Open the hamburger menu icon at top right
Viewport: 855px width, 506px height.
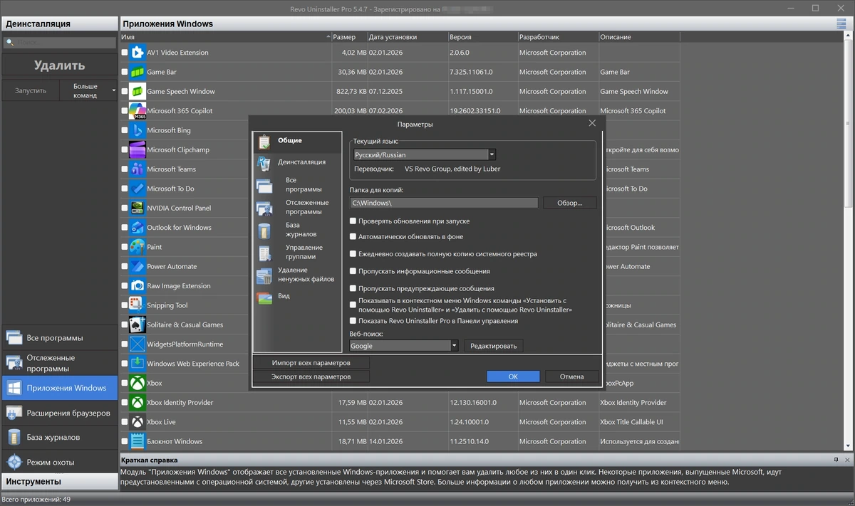click(x=842, y=23)
